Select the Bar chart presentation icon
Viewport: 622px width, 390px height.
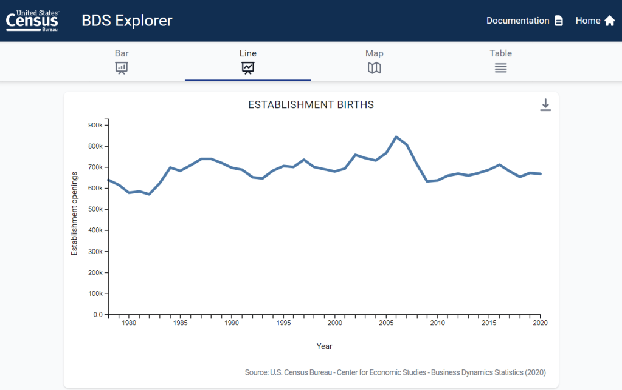[122, 68]
